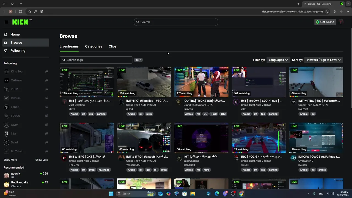Click the Get KICKs button
Viewport: 352px width, 198px height.
point(325,22)
